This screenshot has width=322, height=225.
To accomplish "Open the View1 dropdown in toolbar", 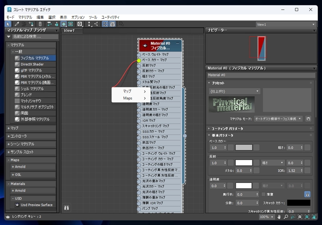I will coord(286,25).
